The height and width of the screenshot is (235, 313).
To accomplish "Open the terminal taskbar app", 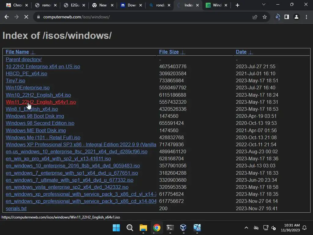I will tap(170, 228).
